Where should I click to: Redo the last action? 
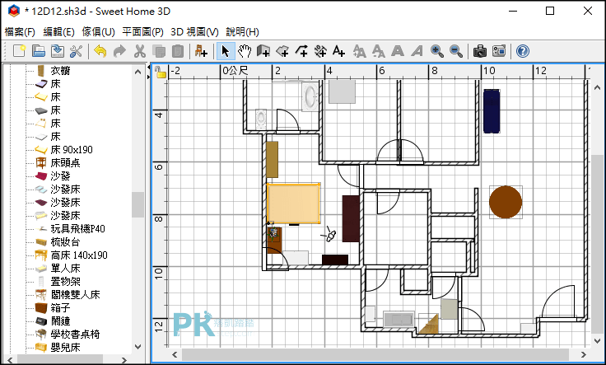pyautogui.click(x=119, y=50)
